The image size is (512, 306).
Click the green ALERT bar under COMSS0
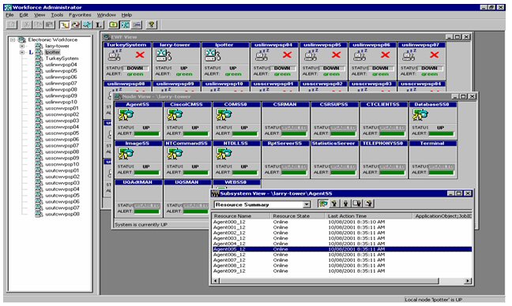(245, 133)
